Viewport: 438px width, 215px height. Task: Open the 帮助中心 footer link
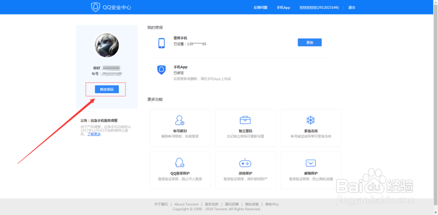coord(272,204)
